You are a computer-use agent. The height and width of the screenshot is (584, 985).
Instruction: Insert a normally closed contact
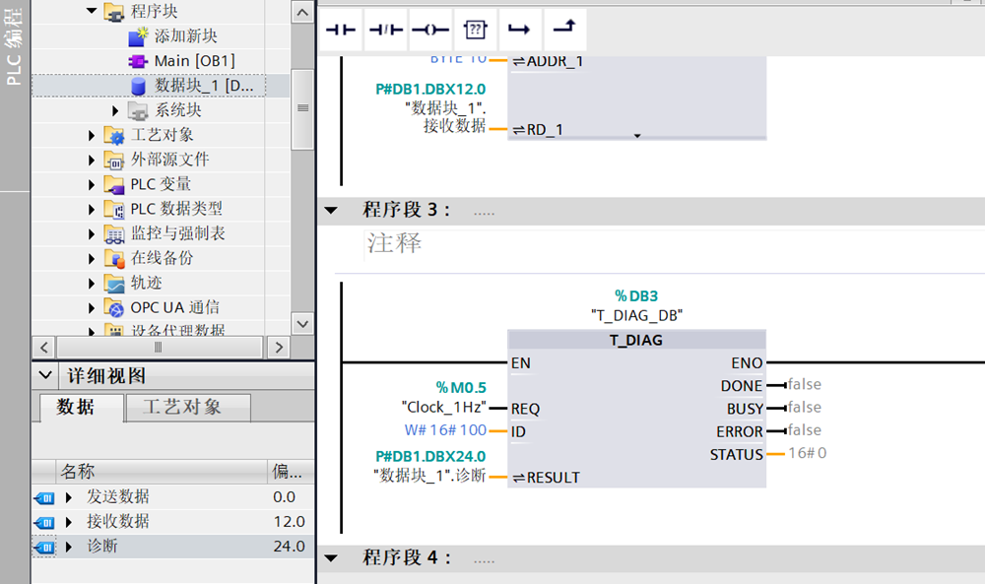pyautogui.click(x=386, y=30)
